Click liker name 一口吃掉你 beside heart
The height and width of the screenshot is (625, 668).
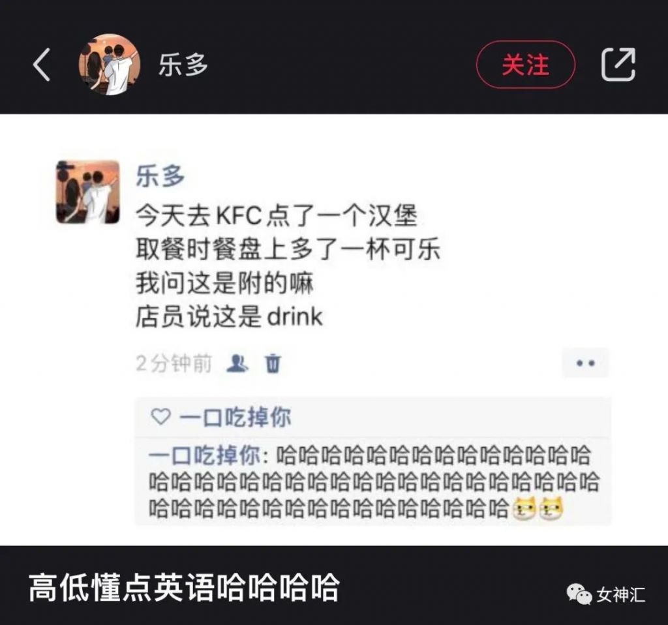coord(235,417)
